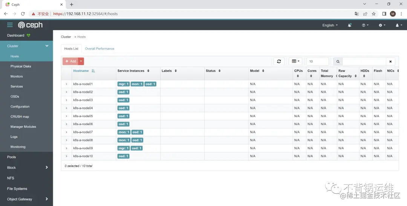The image size is (407, 206).
Task: Clear the table search filter
Action: (x=390, y=61)
